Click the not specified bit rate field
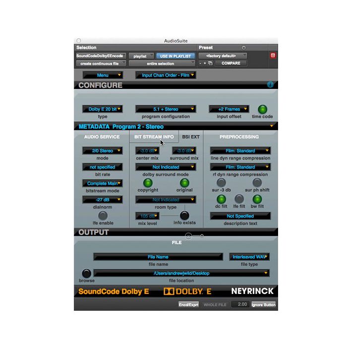Viewport: 347px width, 347px height. tap(103, 167)
